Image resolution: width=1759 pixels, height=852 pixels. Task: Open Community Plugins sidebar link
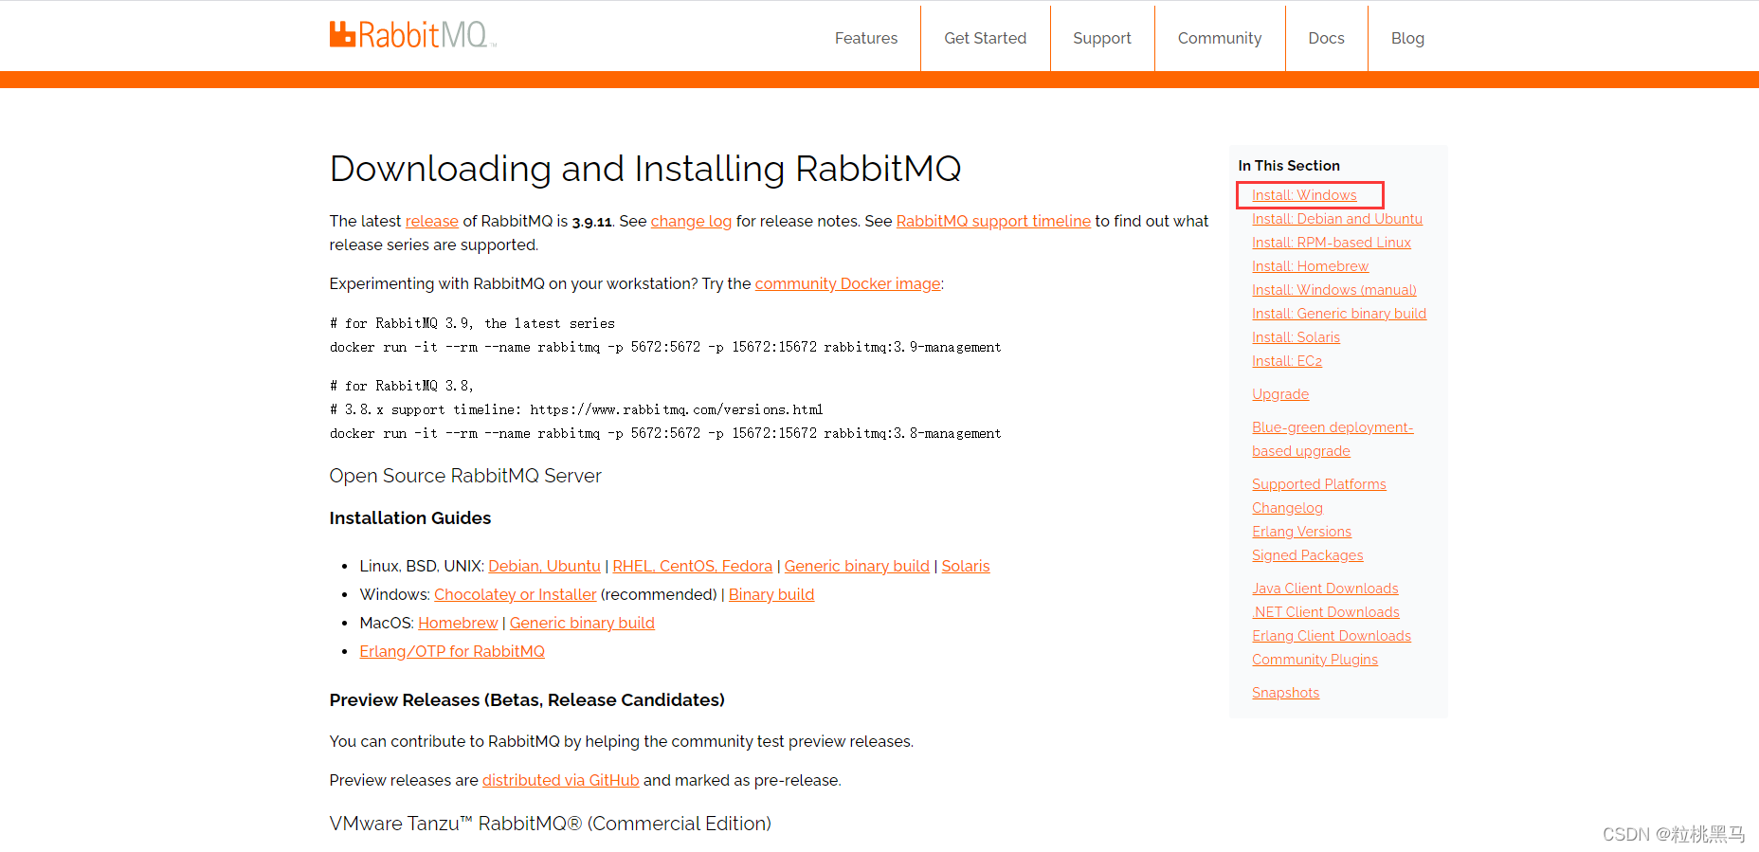pos(1315,660)
